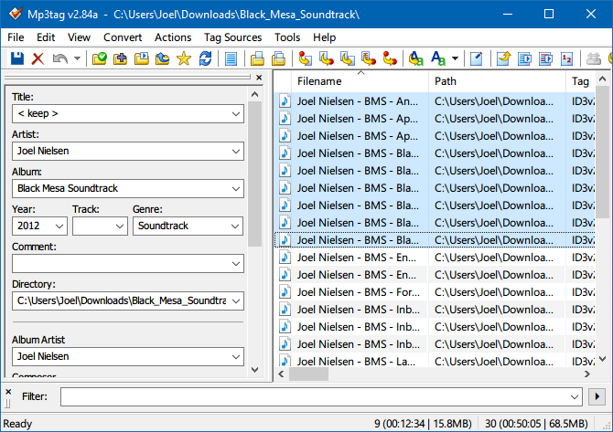Expand the empty Track dropdown
This screenshot has height=432, width=613.
[120, 227]
